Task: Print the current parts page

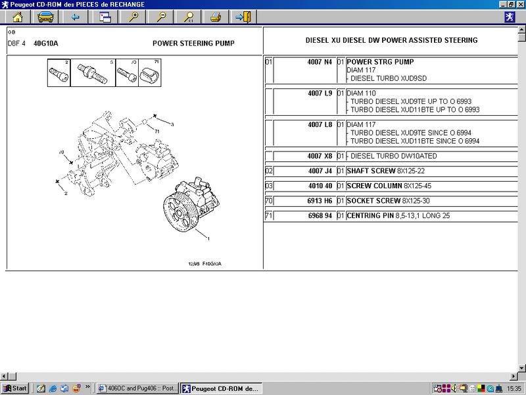Action: 216,17
